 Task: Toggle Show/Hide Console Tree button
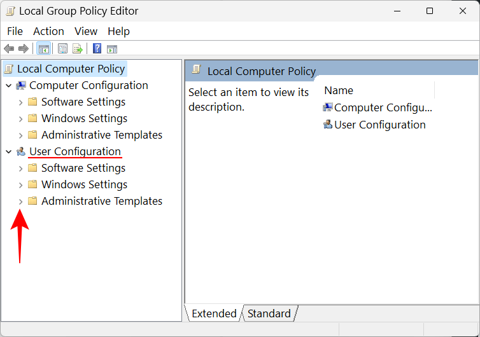[x=44, y=48]
